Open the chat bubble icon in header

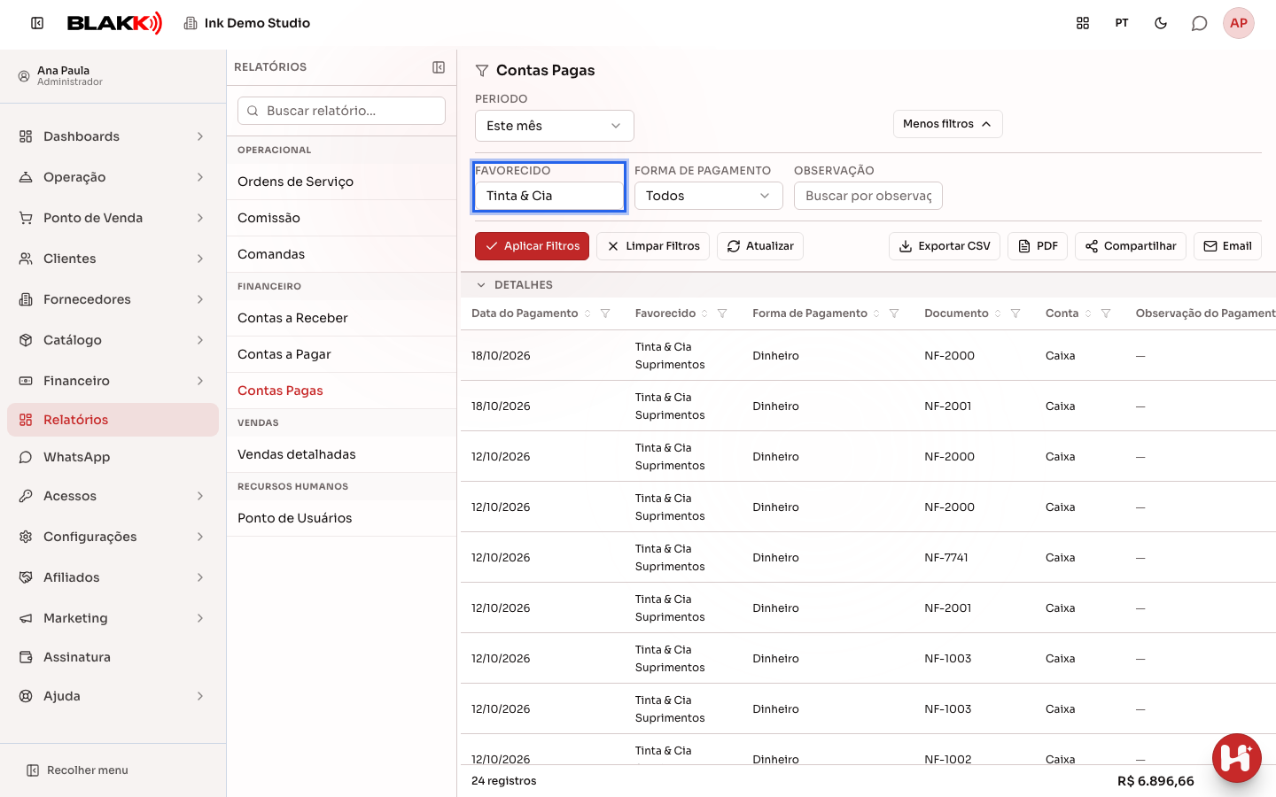pyautogui.click(x=1200, y=23)
